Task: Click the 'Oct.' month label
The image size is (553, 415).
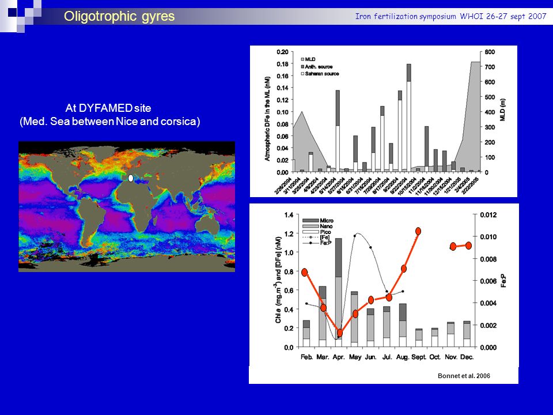Action: point(435,357)
